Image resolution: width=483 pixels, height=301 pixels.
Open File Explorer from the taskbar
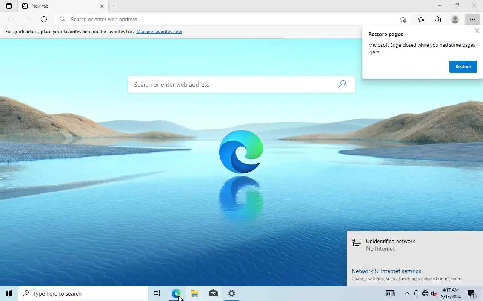pyautogui.click(x=195, y=293)
